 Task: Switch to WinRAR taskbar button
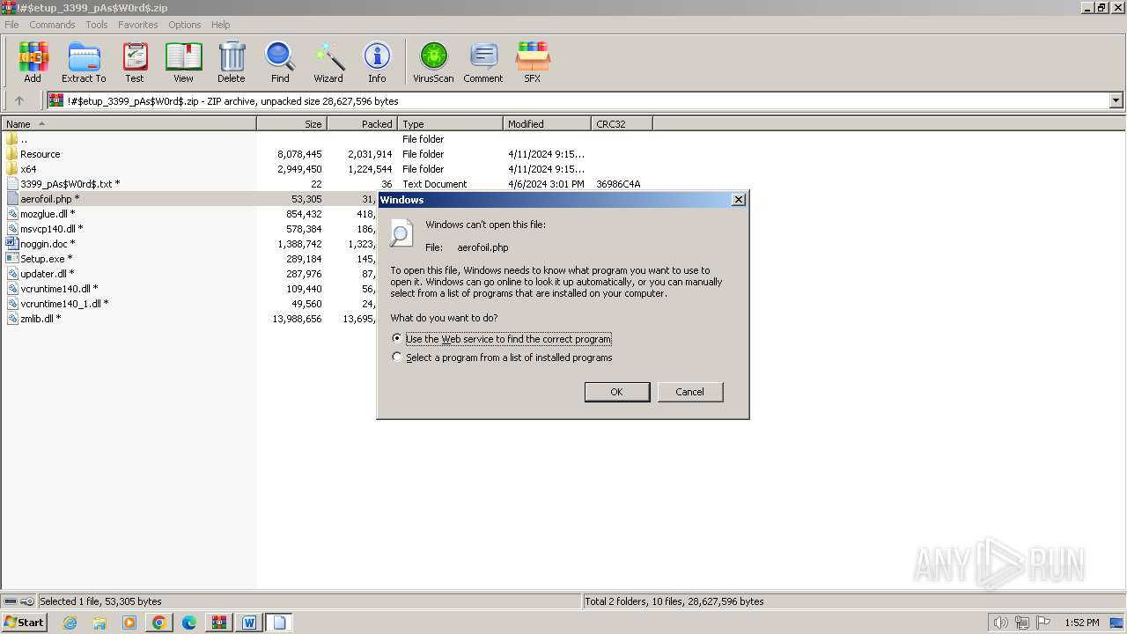click(x=218, y=623)
